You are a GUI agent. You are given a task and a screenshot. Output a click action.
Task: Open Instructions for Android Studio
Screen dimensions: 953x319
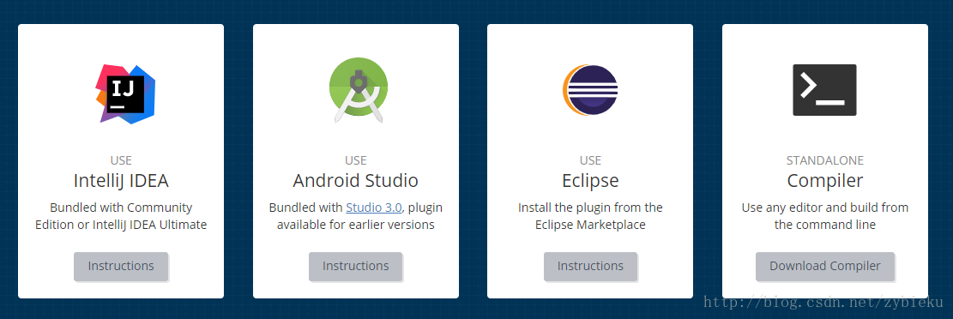tap(355, 266)
